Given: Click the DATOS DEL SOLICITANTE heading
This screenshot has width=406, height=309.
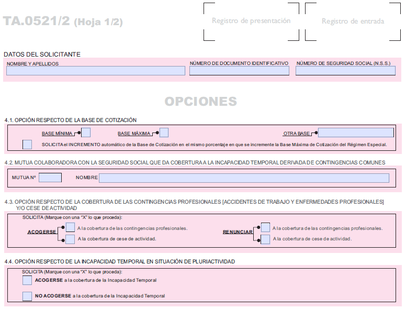Looking at the screenshot, I should pos(42,54).
